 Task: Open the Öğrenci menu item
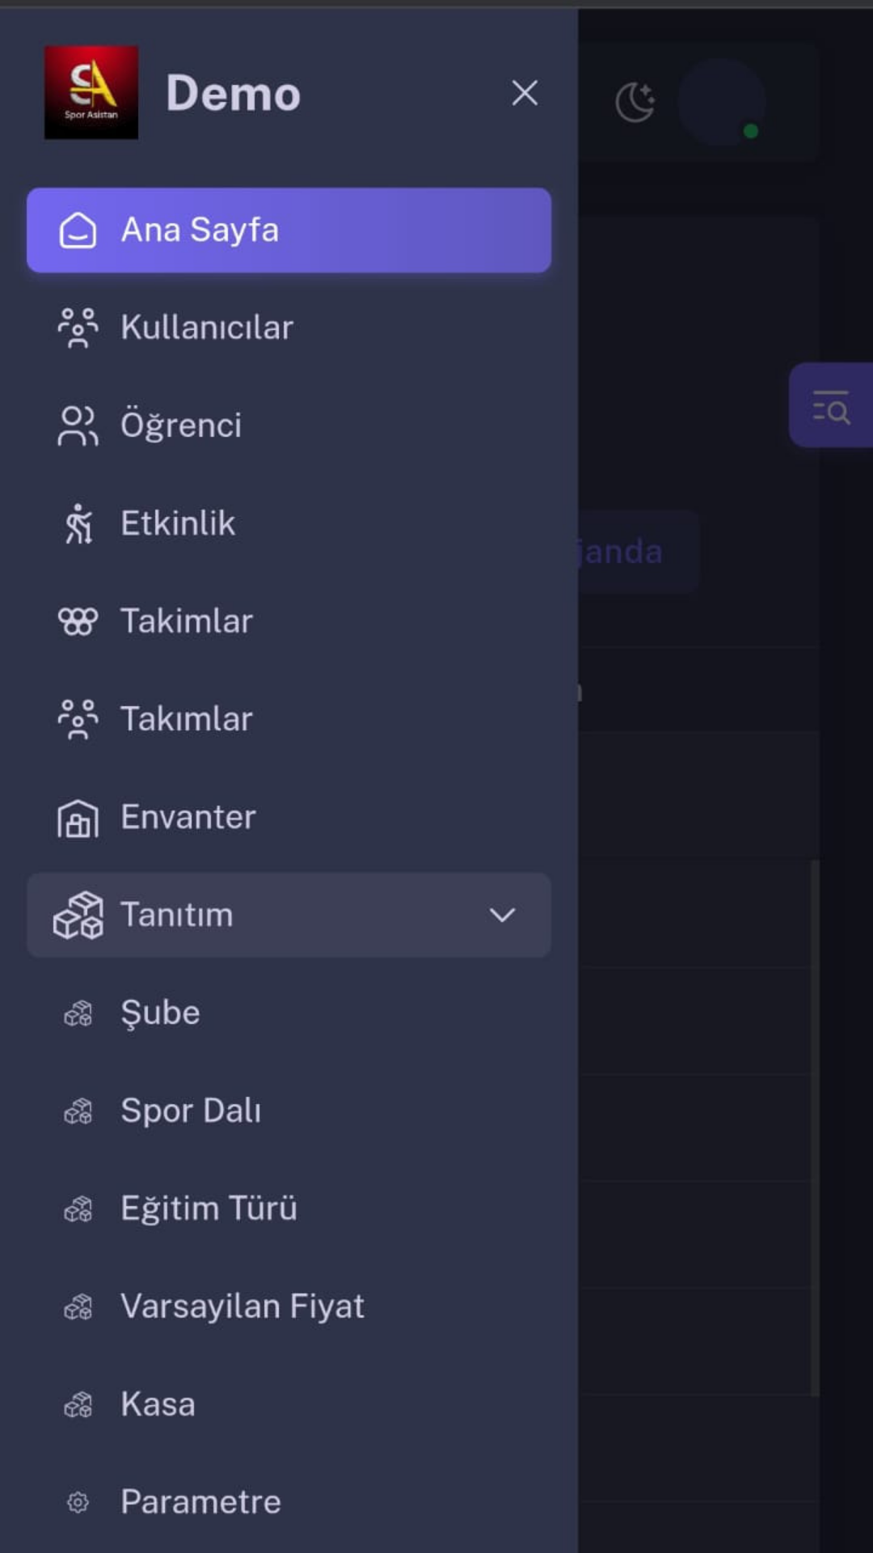tap(181, 425)
